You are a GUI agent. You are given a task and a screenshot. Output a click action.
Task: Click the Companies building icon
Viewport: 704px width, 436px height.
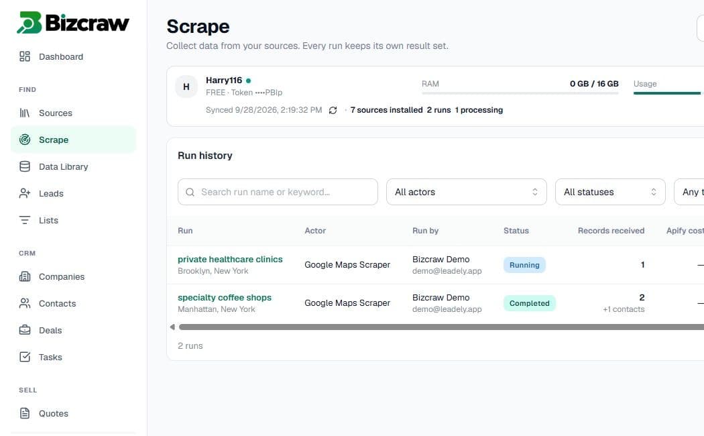click(25, 276)
